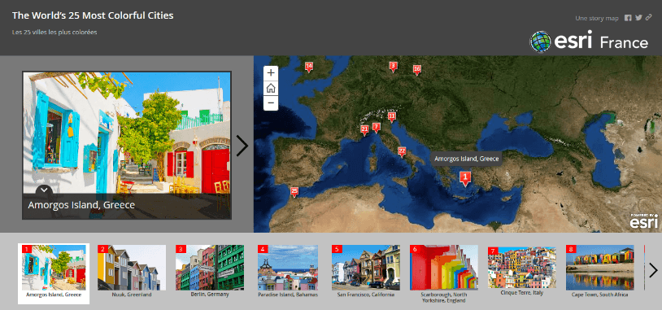This screenshot has width=662, height=310.
Task: Open the Cinque Terre, Italy thumbnail
Action: pos(522,271)
